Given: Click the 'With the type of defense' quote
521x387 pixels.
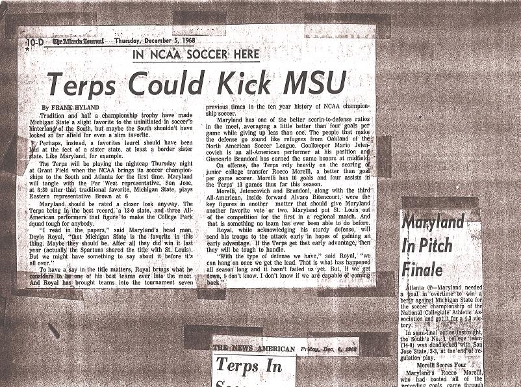Looking at the screenshot, I should pos(288,269).
